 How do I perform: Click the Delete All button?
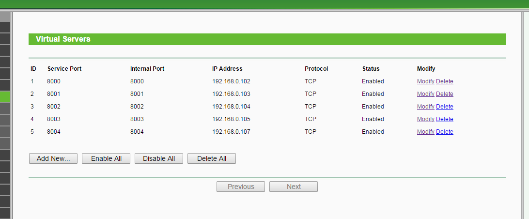pos(212,158)
